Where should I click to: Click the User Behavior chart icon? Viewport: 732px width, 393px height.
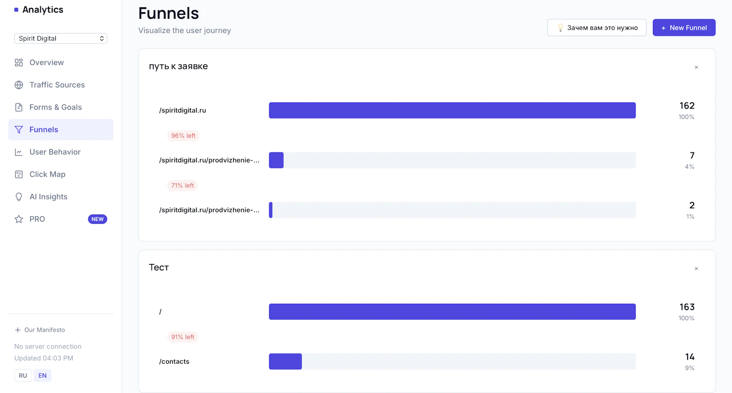click(x=19, y=152)
